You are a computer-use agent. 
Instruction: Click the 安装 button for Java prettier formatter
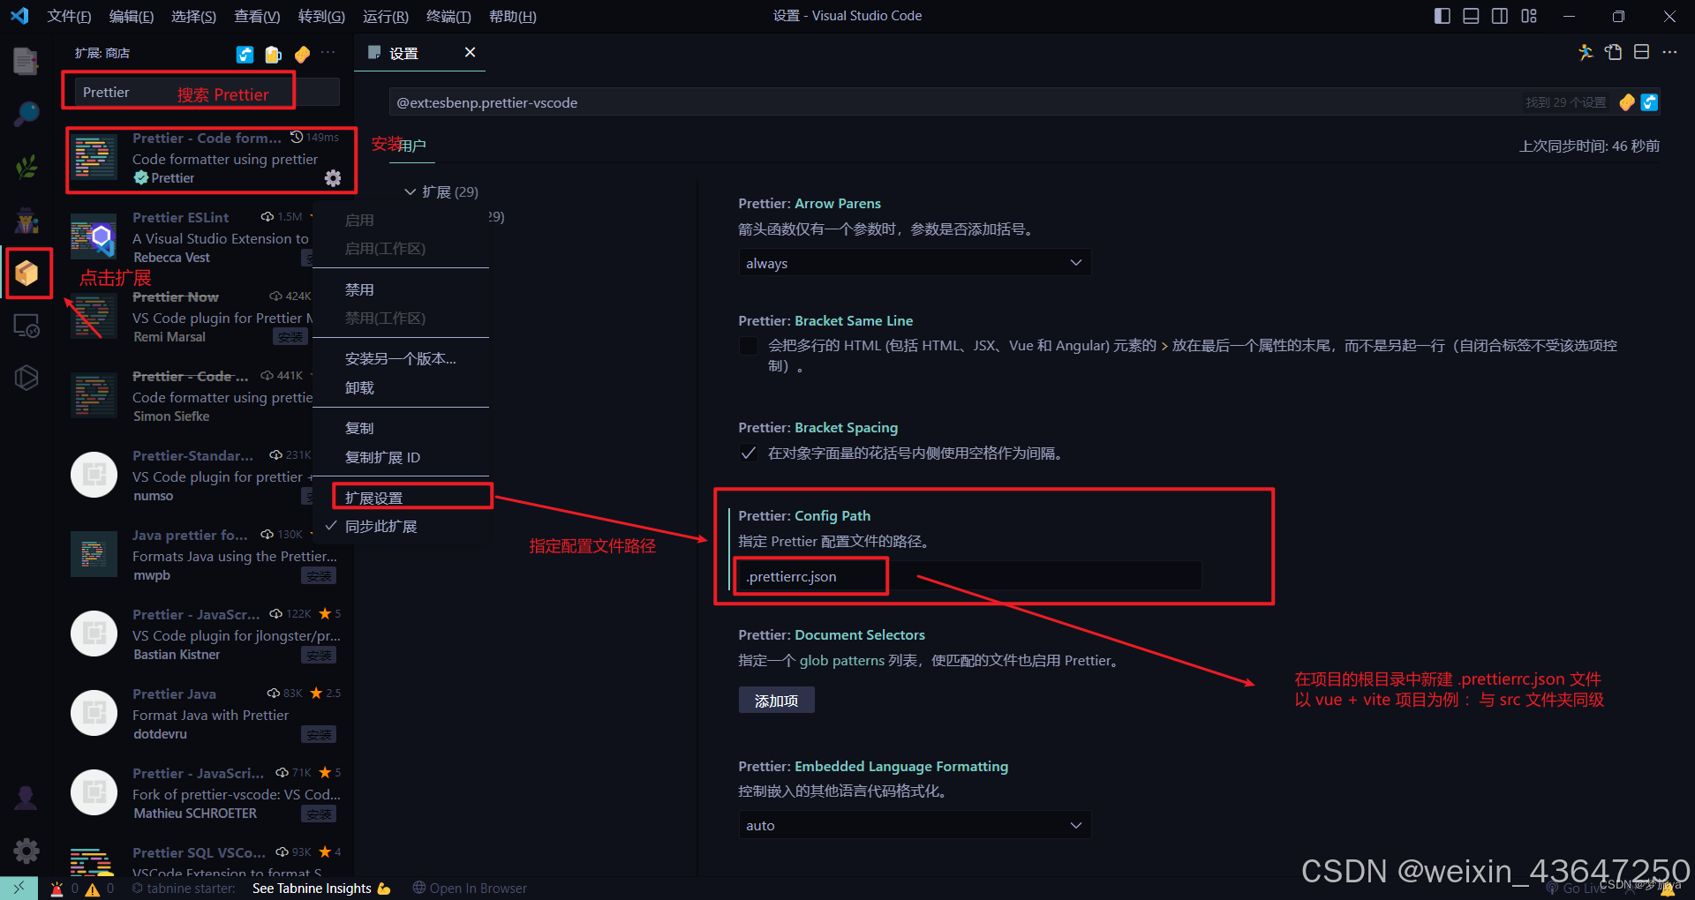319,576
